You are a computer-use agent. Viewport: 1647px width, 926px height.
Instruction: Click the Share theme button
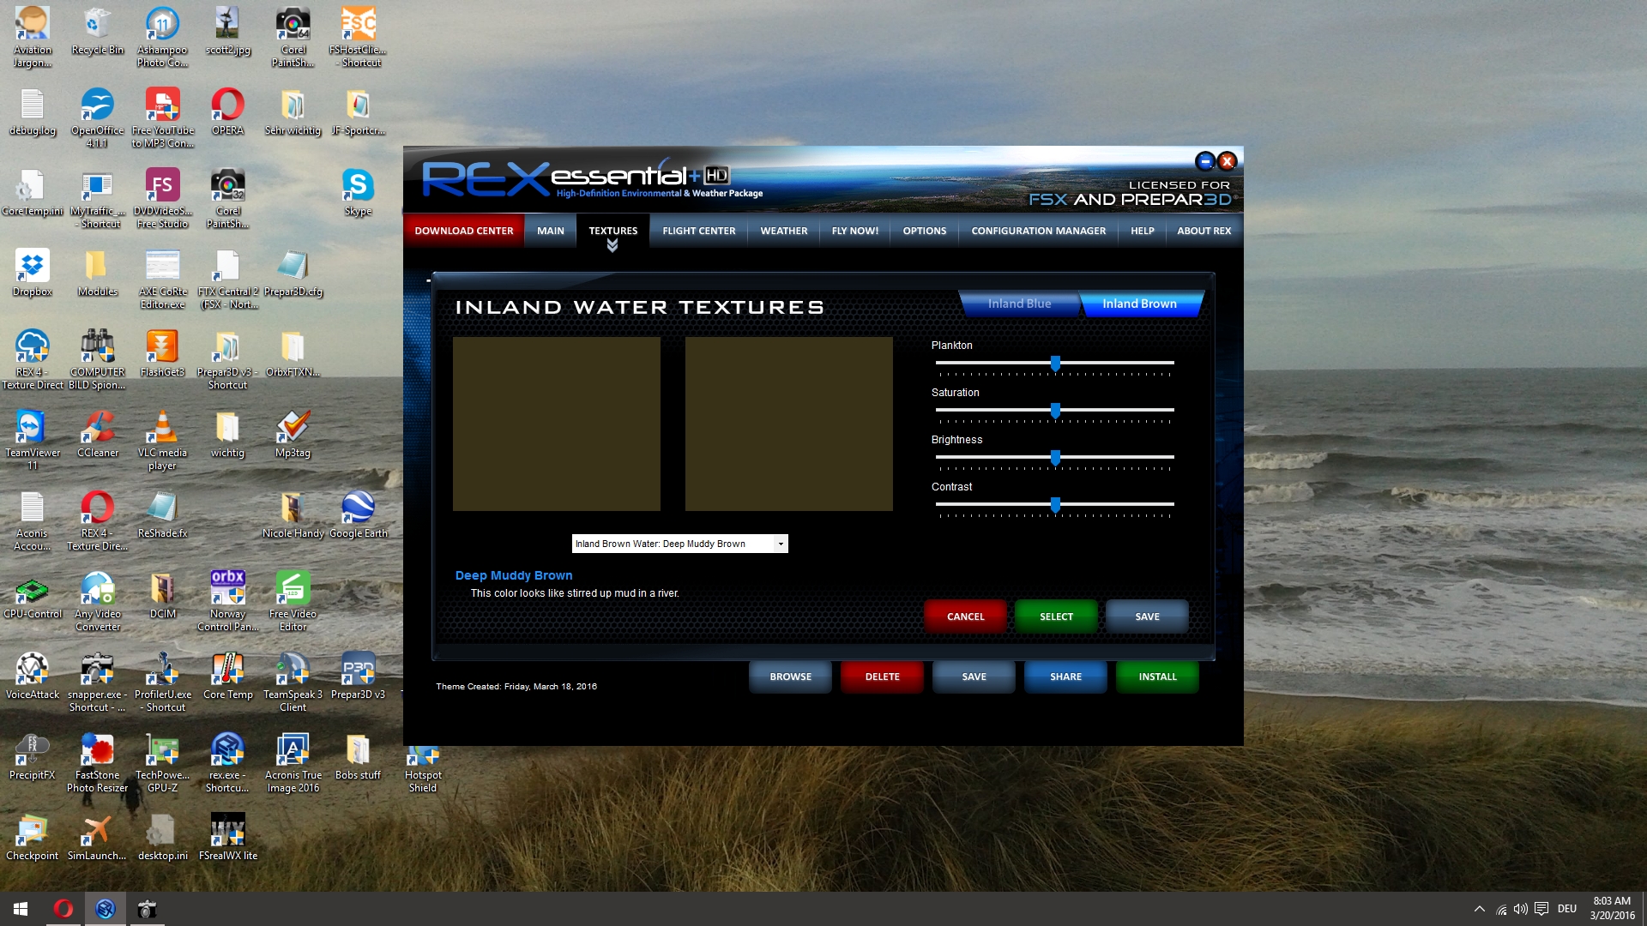coord(1065,676)
